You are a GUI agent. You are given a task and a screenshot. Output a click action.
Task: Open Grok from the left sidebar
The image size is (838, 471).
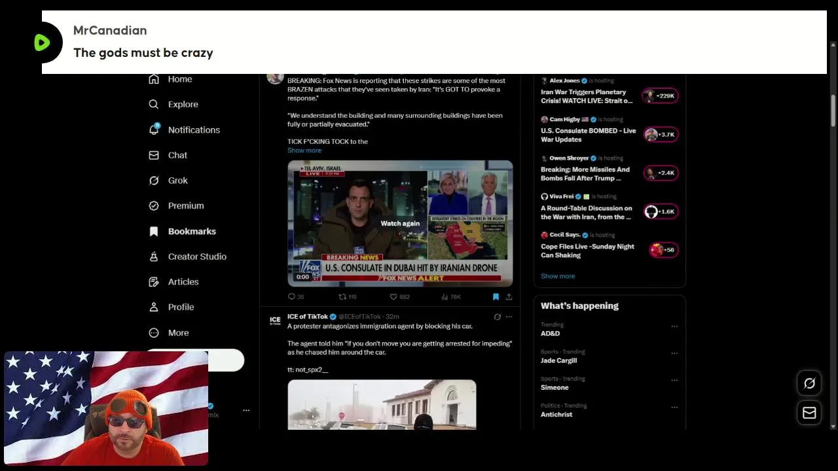coord(168,181)
